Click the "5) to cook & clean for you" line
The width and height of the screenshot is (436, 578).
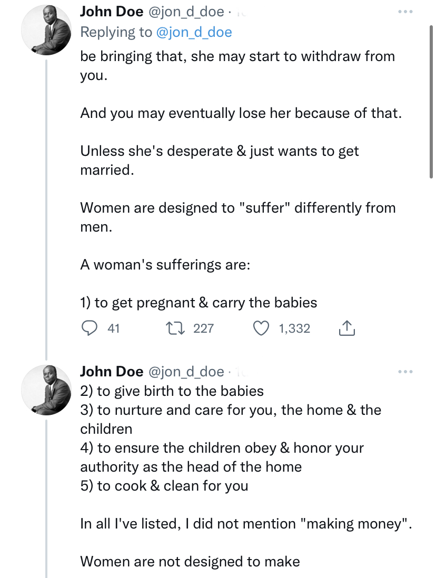pos(164,486)
